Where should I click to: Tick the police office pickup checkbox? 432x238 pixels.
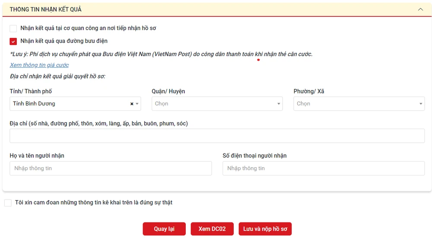click(13, 28)
